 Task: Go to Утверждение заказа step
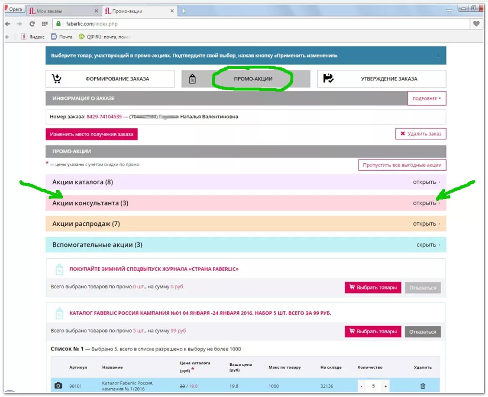tap(382, 79)
